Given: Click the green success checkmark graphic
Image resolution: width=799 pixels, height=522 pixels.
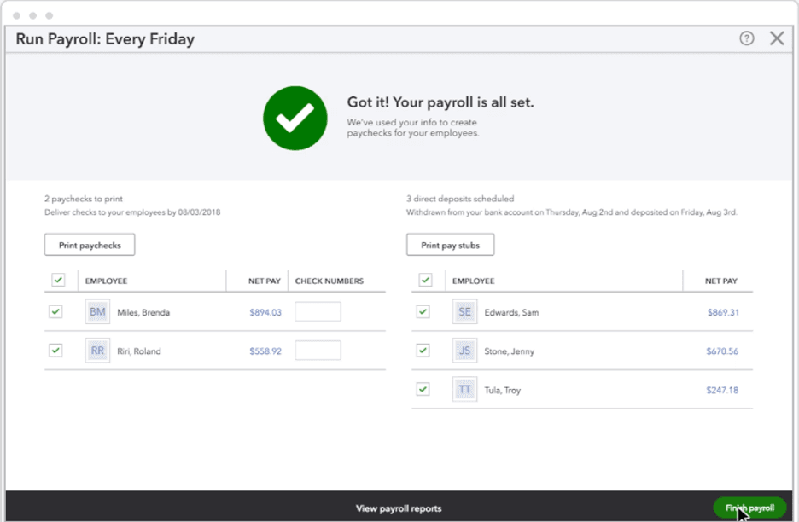Looking at the screenshot, I should tap(295, 118).
